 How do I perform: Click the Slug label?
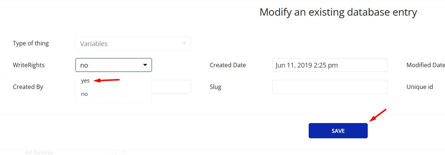tap(215, 87)
